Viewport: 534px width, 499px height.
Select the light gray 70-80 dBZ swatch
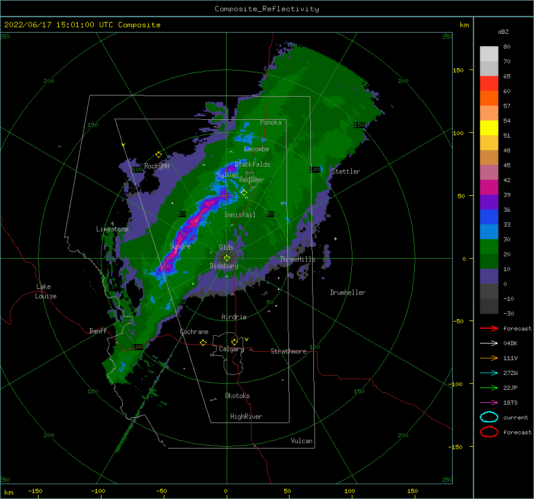(x=489, y=54)
